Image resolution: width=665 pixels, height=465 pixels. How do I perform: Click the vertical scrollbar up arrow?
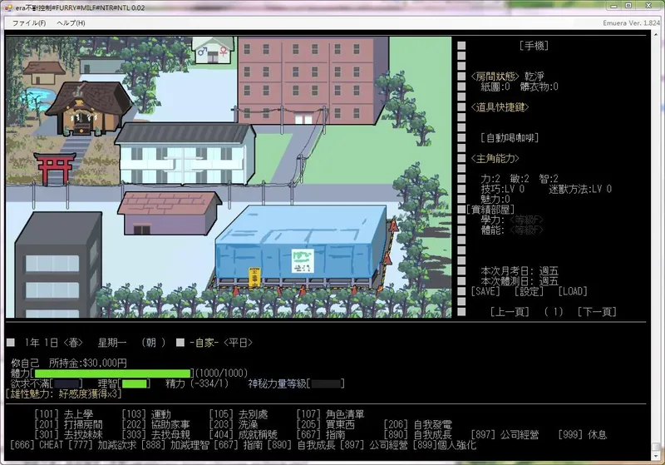click(656, 35)
